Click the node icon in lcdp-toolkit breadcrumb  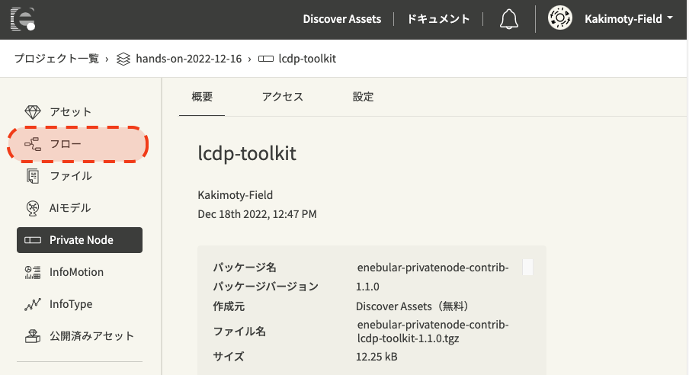pos(266,59)
